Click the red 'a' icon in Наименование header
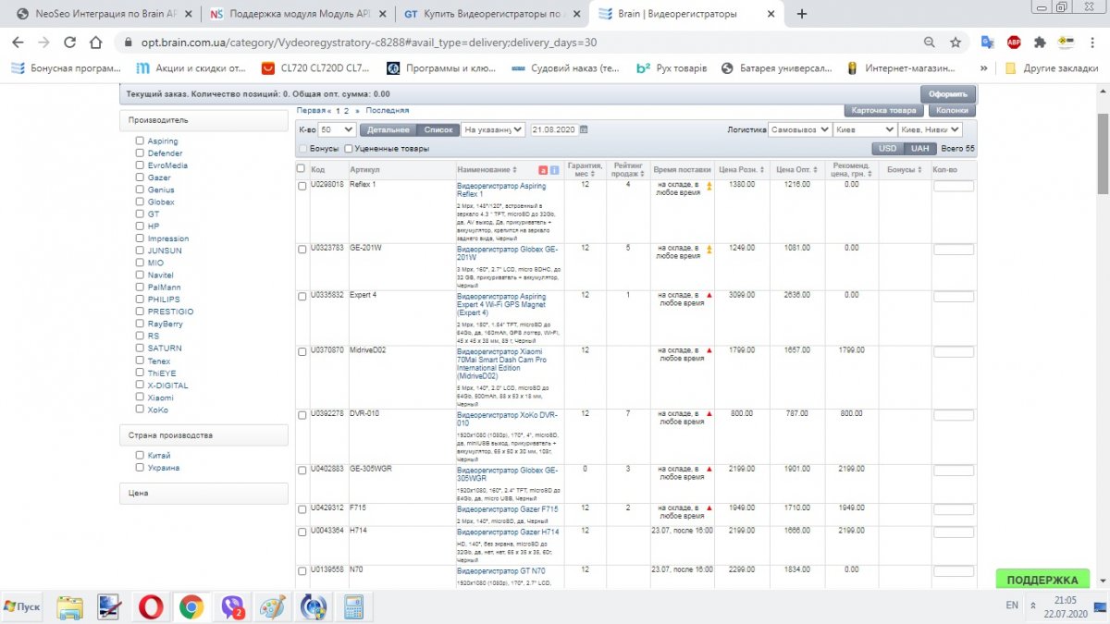1110x624 pixels. [543, 170]
